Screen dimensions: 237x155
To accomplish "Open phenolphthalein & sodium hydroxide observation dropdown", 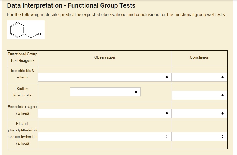I will point(105,137).
